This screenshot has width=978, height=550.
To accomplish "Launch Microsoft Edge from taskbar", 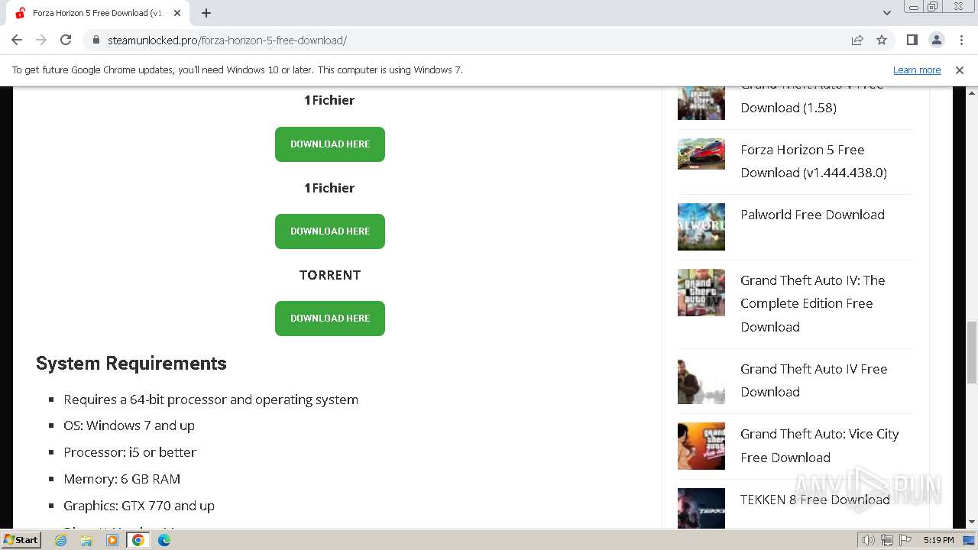I will (x=164, y=540).
